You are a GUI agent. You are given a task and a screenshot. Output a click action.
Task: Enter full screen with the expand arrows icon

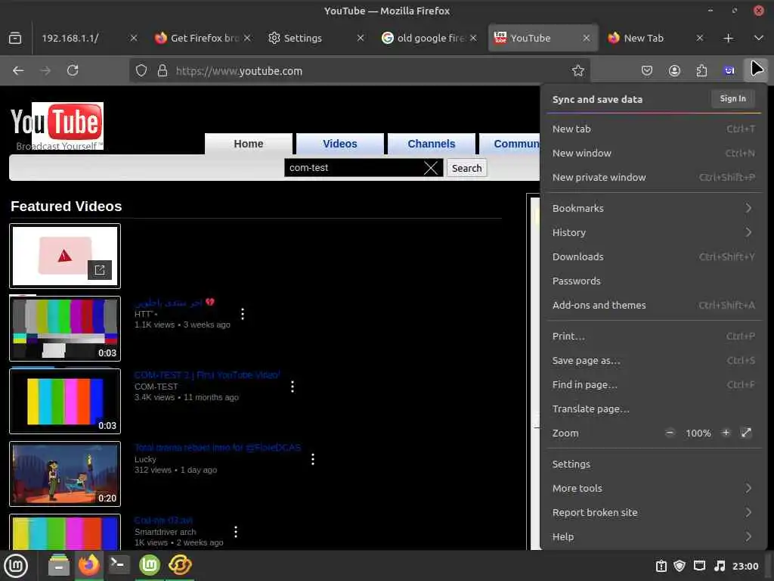[746, 433]
